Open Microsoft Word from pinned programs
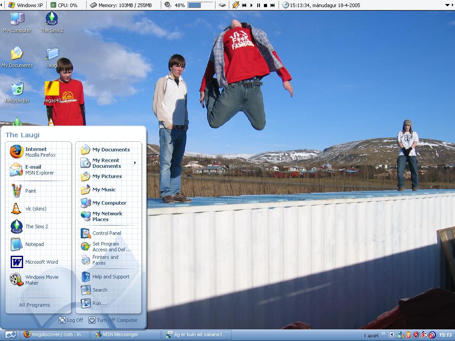The width and height of the screenshot is (455, 341). tap(41, 262)
